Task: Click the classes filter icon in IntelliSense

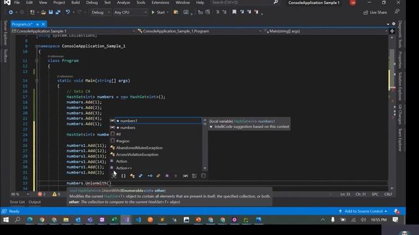Action: point(132,176)
